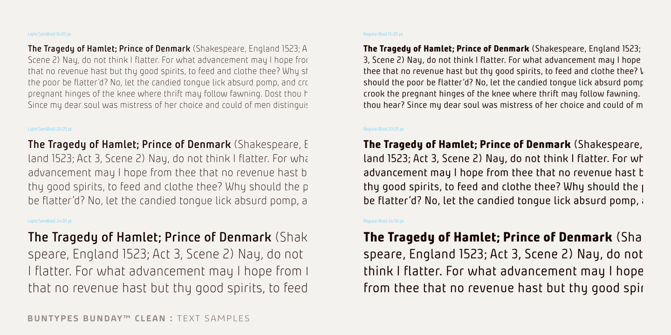The width and height of the screenshot is (671, 335).
Task: Select the Hamlet heading in Regular/Bold 20/25 sample
Action: coord(467,144)
